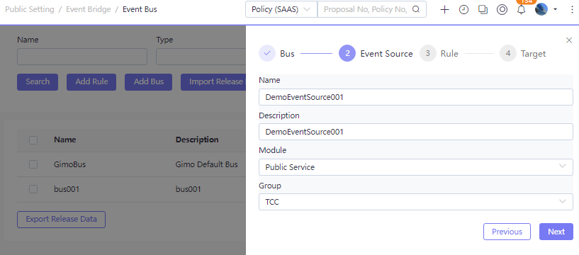Expand the Group TCC dropdown
This screenshot has height=255, width=579.
(x=416, y=202)
